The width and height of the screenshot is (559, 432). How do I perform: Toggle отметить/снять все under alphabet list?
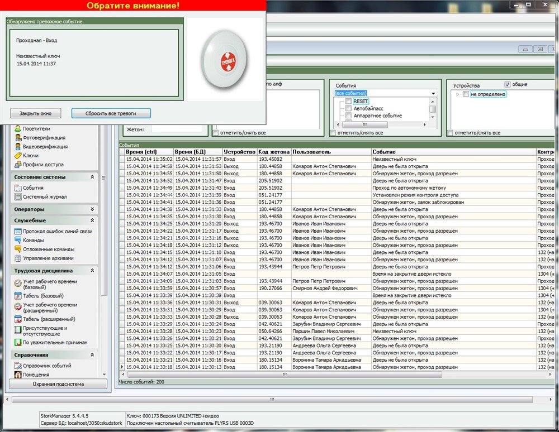click(216, 133)
